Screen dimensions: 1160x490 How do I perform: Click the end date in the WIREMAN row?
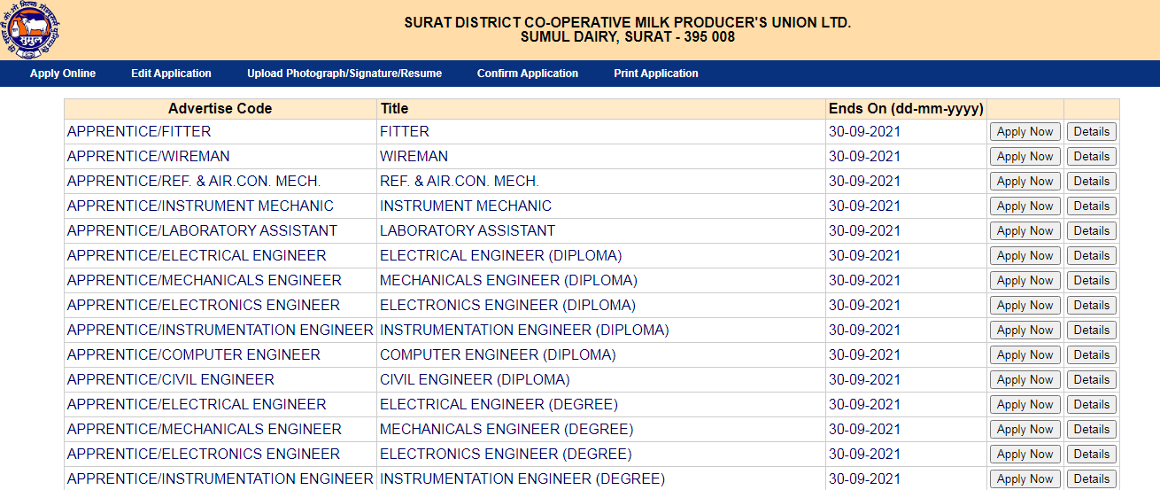[x=864, y=157]
